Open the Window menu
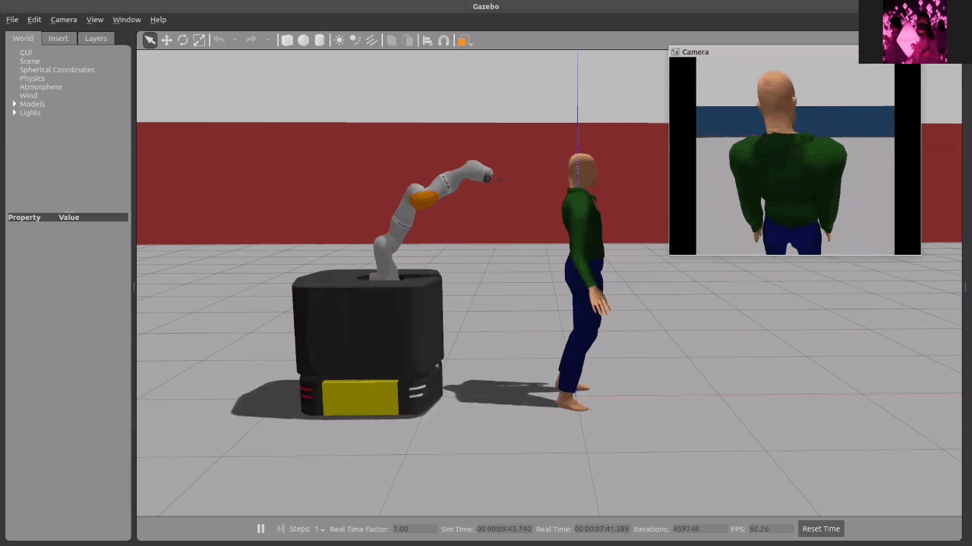Viewport: 972px width, 546px height. [127, 20]
